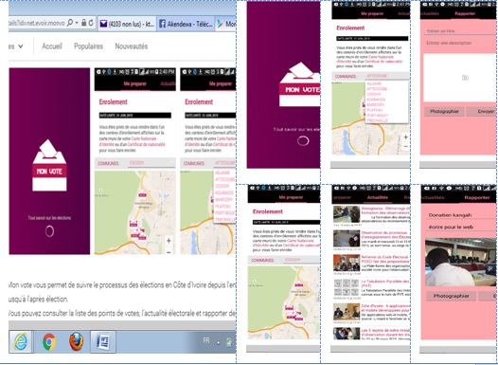Click the refresh icon in address bar
The width and height of the screenshot is (498, 365).
click(91, 23)
